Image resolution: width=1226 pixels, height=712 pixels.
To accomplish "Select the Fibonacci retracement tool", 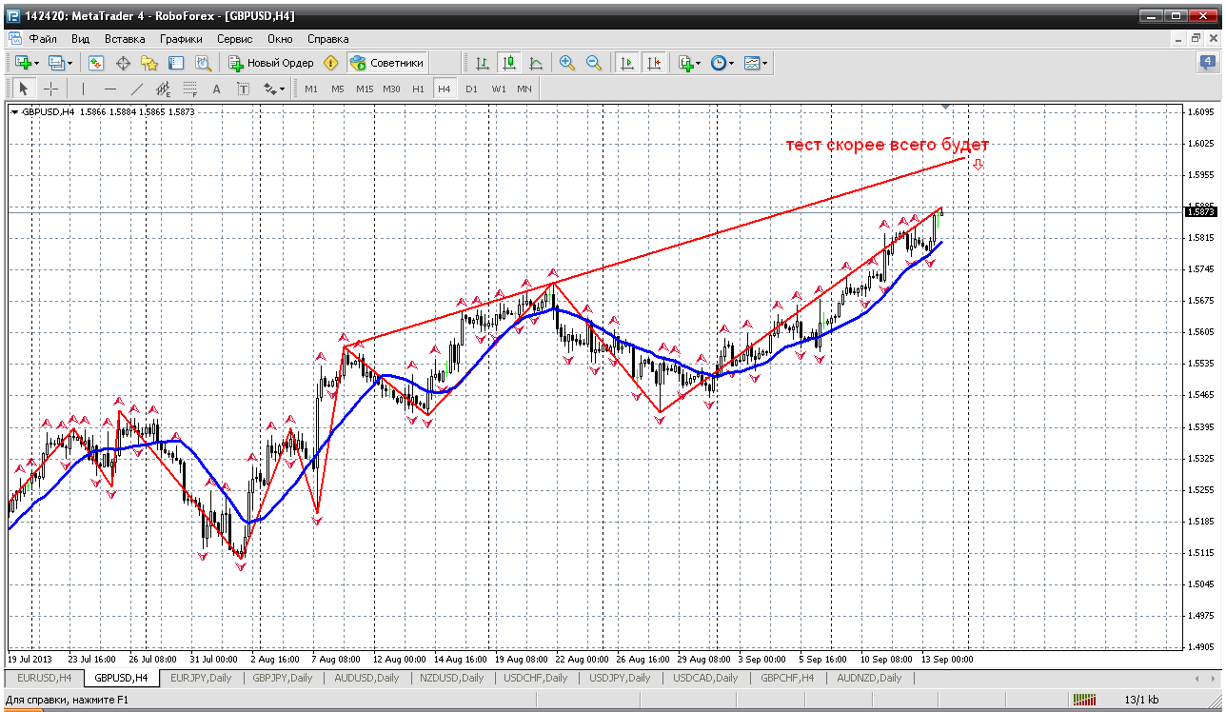I will tap(189, 89).
